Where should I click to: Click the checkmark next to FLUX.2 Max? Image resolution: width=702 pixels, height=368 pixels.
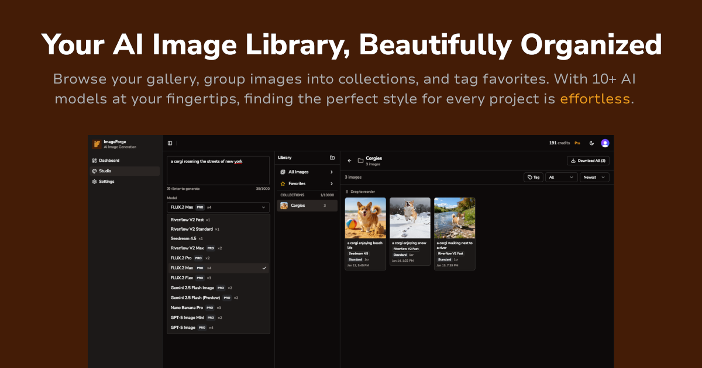(x=263, y=268)
